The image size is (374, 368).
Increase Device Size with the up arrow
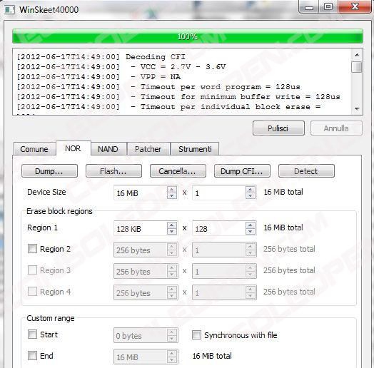pyautogui.click(x=172, y=190)
